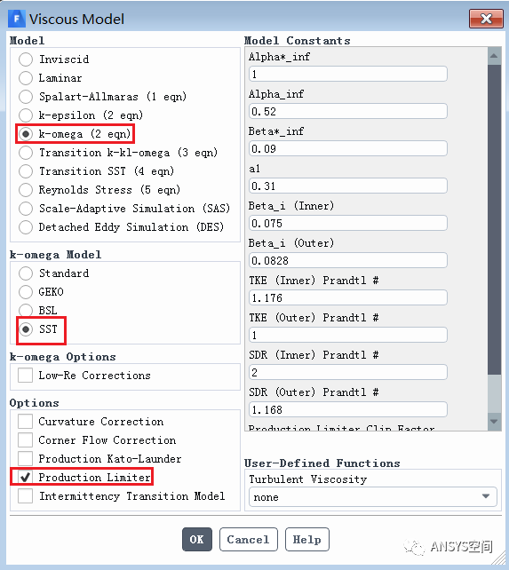Screen dimensions: 509x570
Task: Click the Fluent app icon in title bar
Action: point(16,19)
